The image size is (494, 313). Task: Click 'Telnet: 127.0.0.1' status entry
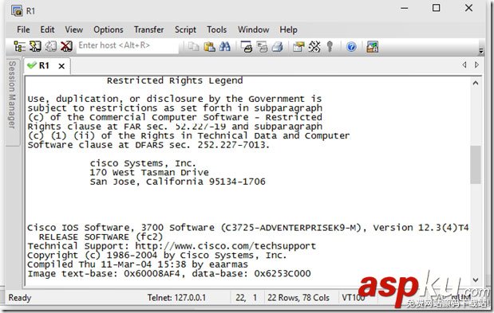click(x=176, y=298)
